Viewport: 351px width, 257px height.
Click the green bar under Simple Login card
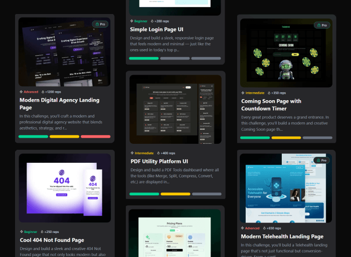point(144,58)
